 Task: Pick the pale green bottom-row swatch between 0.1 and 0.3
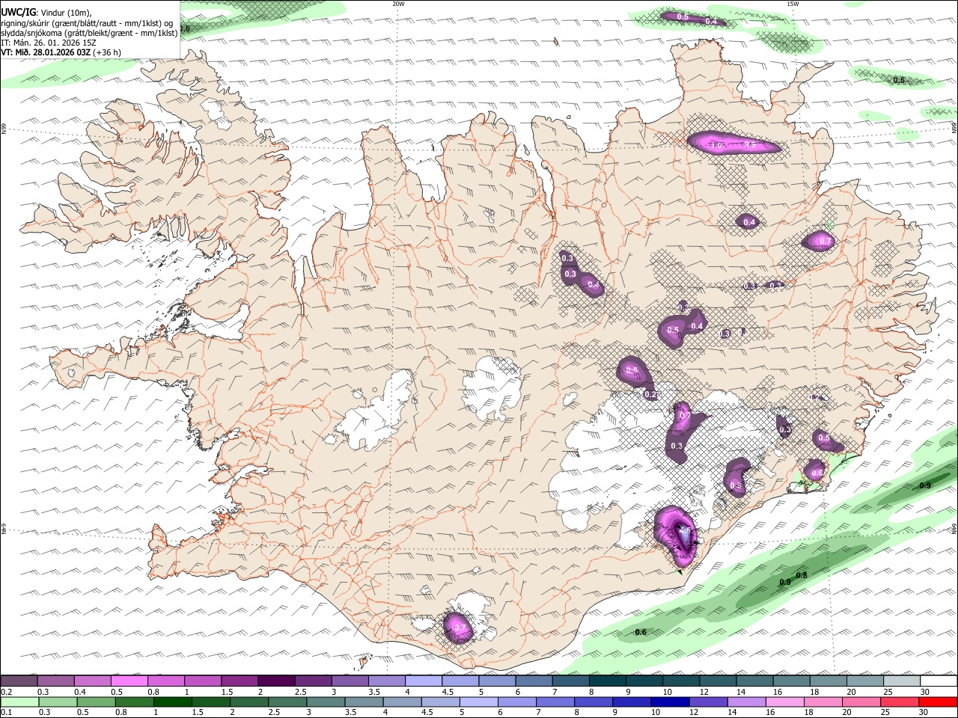(x=21, y=702)
